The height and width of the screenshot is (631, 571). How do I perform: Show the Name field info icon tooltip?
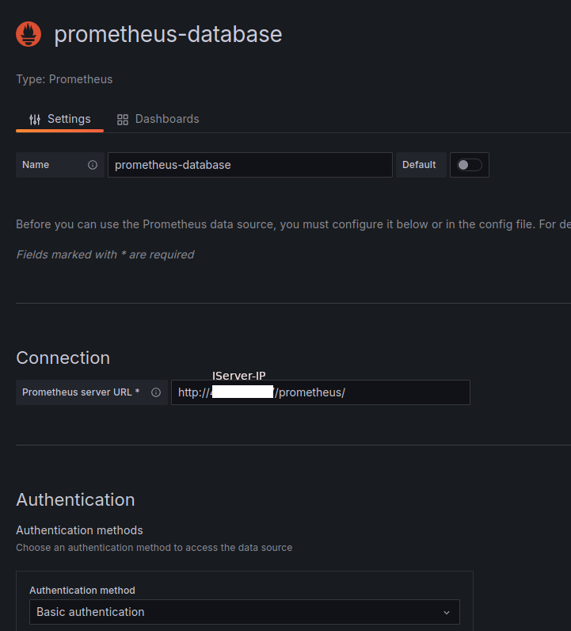93,165
